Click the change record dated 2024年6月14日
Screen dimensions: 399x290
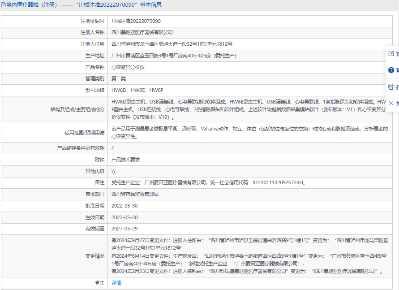(x=249, y=260)
